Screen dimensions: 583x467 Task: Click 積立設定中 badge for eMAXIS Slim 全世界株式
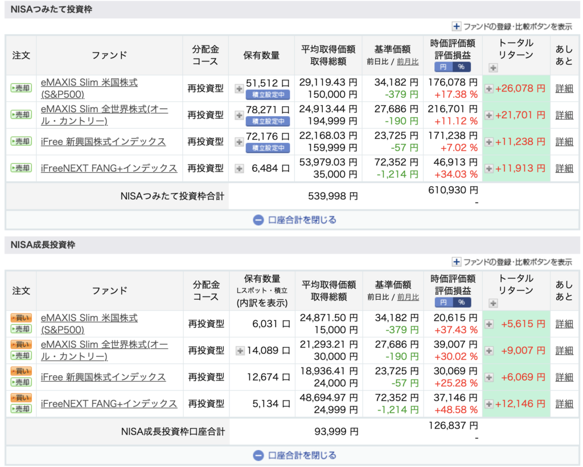268,122
